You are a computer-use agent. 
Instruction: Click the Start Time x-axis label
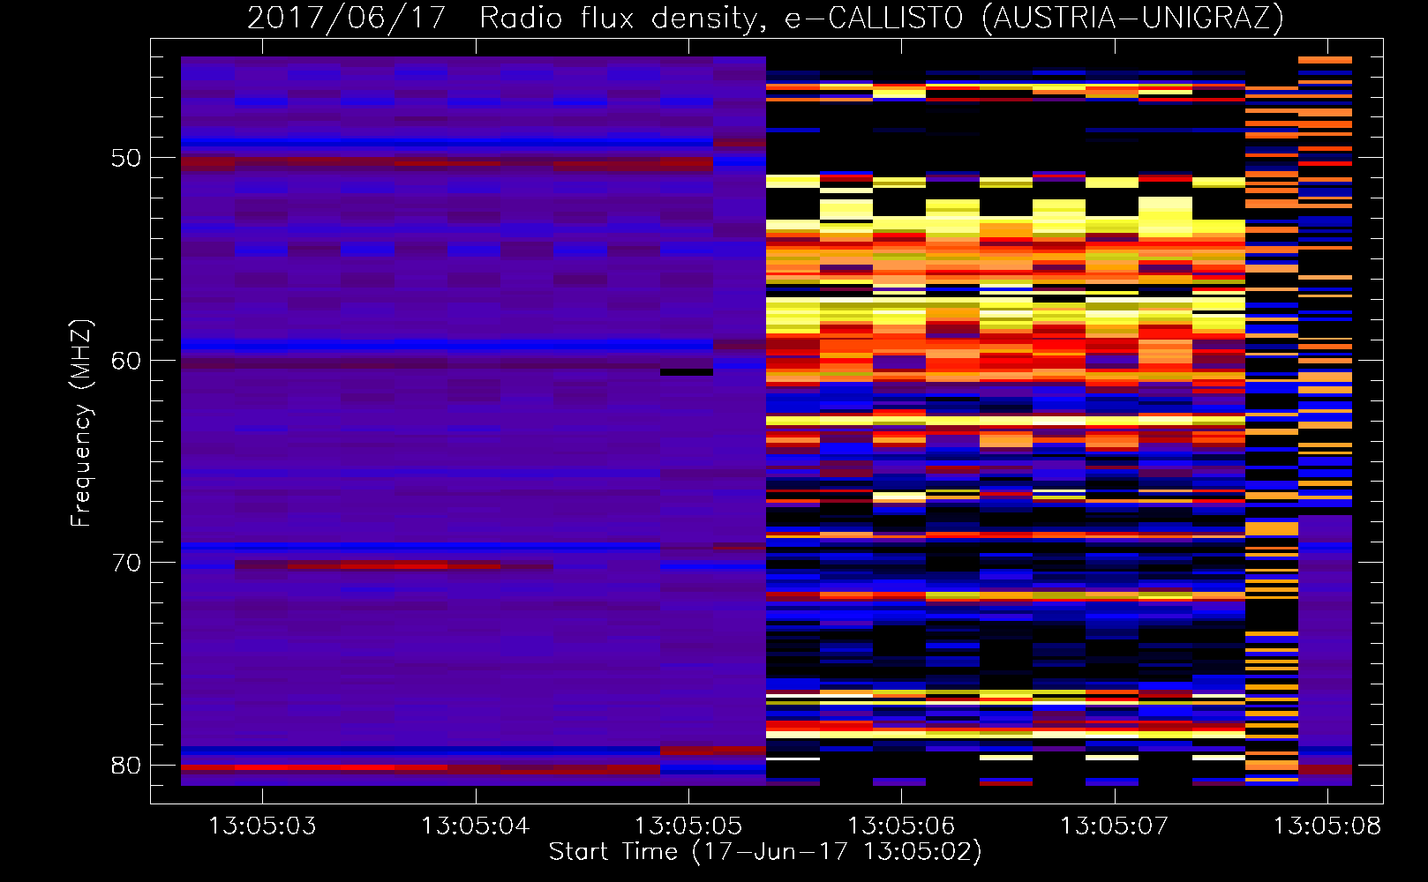[x=765, y=852]
